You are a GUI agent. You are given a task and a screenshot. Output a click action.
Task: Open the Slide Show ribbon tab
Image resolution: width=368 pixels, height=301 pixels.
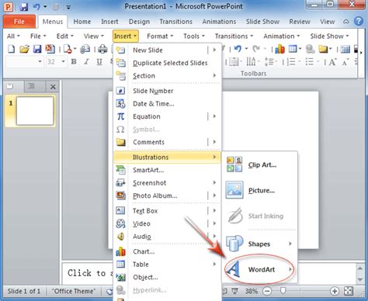262,22
